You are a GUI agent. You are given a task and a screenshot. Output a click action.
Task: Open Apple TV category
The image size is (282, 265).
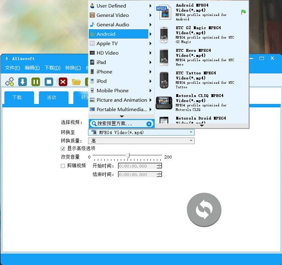[x=121, y=43]
